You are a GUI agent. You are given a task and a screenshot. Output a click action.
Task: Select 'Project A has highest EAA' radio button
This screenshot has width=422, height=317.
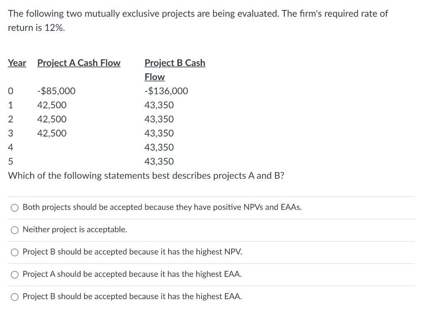coord(14,274)
